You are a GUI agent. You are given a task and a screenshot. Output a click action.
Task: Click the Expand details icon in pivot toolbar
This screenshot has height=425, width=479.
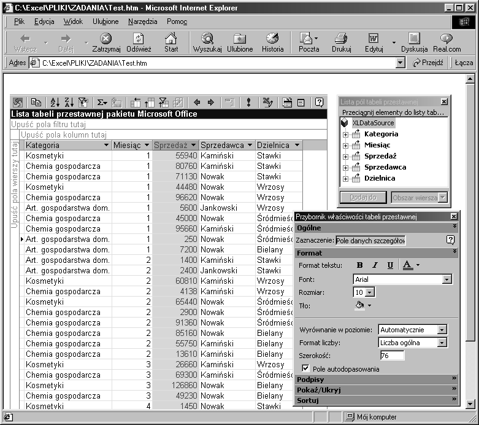point(230,102)
